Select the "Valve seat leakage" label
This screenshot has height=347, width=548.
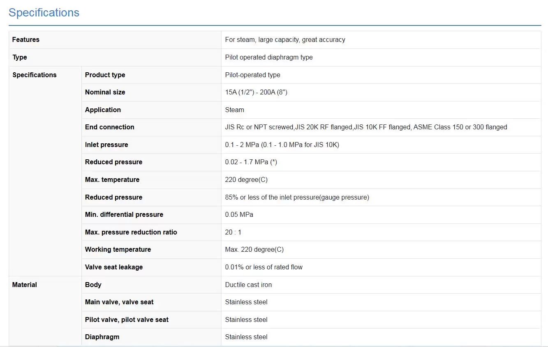point(114,267)
